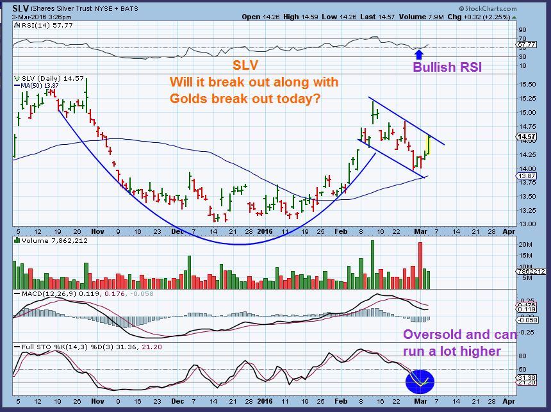Click the 13.25 price axis label
This screenshot has height=412, width=551.
coord(527,210)
